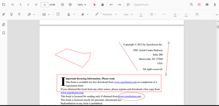Open the 100% zoom level dropdown
Viewport: 219px width, 106px height.
click(x=82, y=5)
